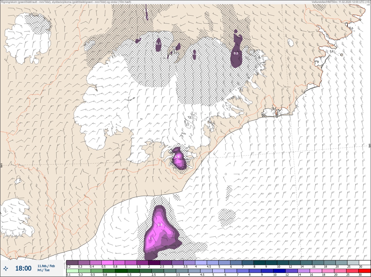Click the 'Þri./ Tue' weekday text
Viewport: 371px width, 277px height.
[x=43, y=270]
